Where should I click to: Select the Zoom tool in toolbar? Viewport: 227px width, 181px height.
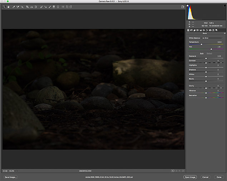coord(4,7)
